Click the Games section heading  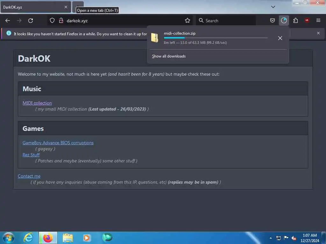pyautogui.click(x=33, y=129)
